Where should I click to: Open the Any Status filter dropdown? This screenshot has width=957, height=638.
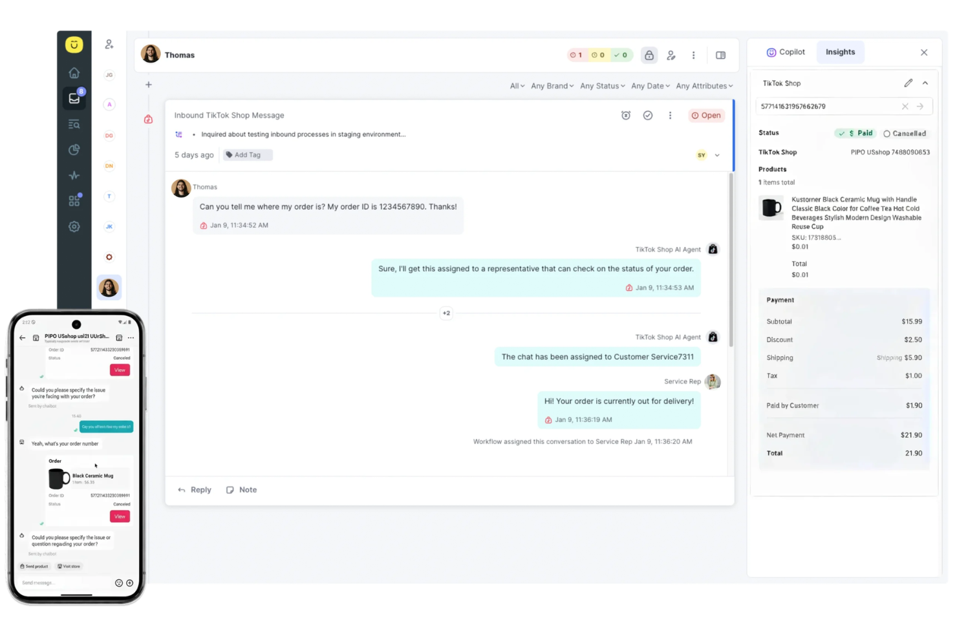[x=601, y=85]
